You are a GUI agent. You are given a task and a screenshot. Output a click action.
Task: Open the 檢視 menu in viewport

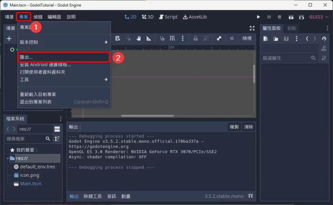pos(247,38)
